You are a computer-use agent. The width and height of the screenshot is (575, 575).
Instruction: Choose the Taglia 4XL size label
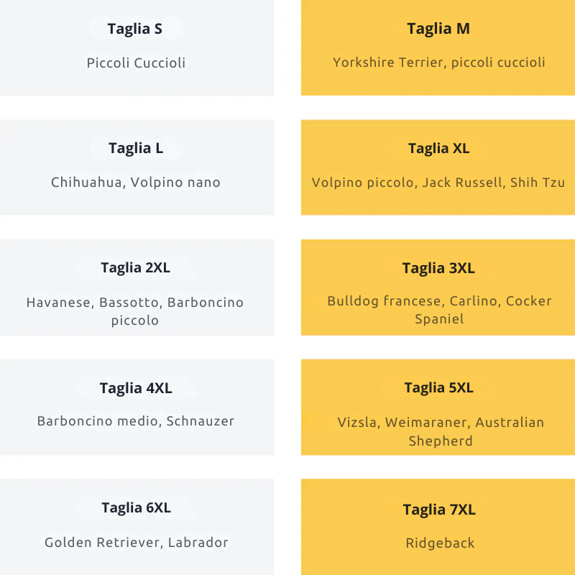point(136,388)
